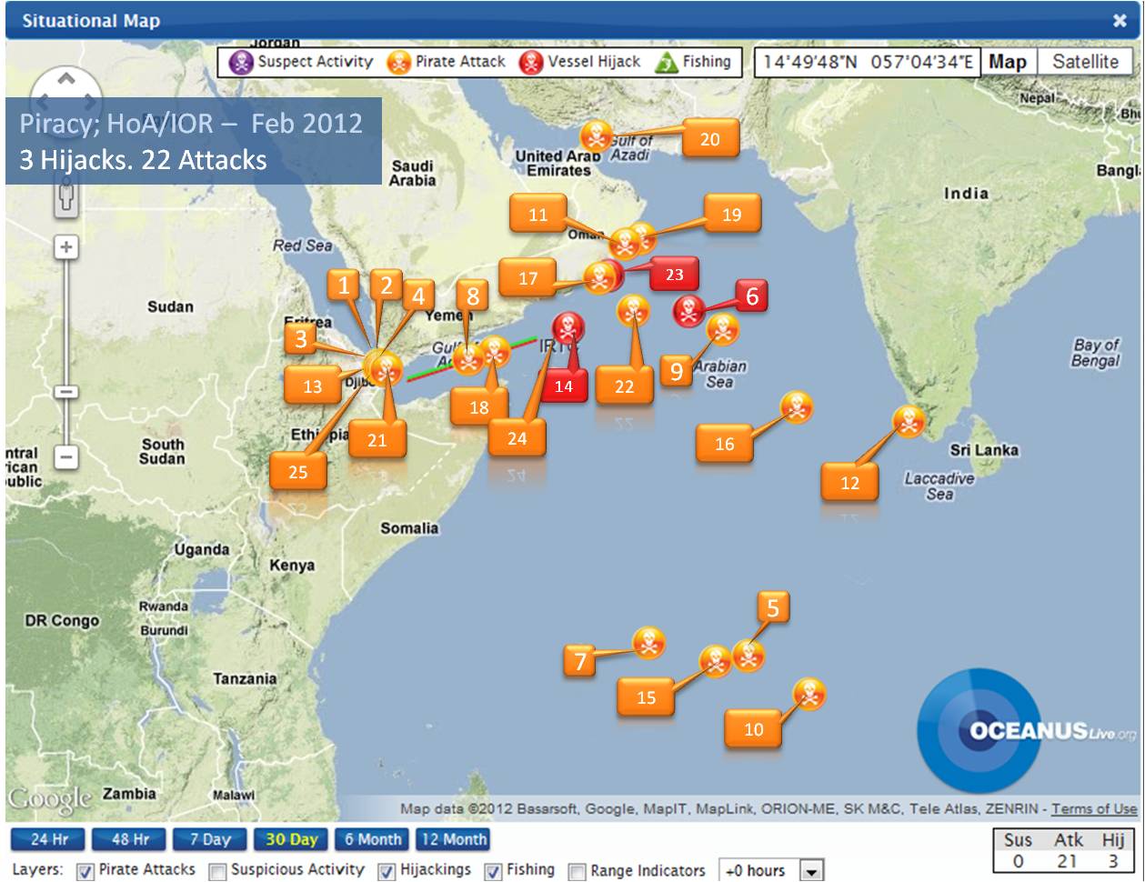Click the pirate attack marker for incident 8 in Gulf of Aden
1145x882 pixels.
point(468,358)
